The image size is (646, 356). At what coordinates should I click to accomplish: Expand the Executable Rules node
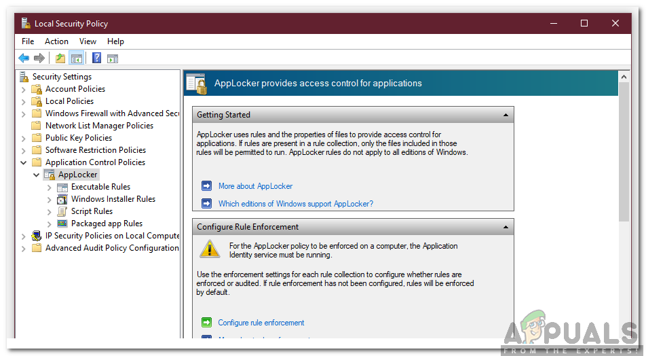50,187
